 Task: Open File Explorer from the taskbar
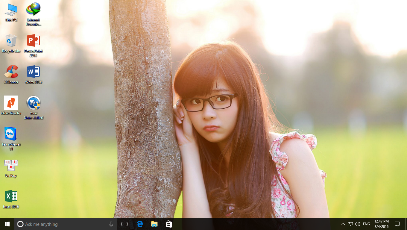pyautogui.click(x=154, y=224)
